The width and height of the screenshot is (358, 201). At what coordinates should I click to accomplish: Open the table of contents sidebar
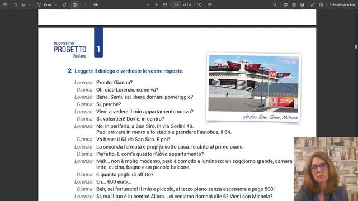[x=5, y=4]
